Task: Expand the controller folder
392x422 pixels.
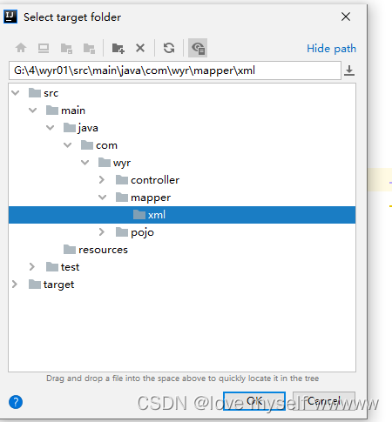Action: point(102,180)
